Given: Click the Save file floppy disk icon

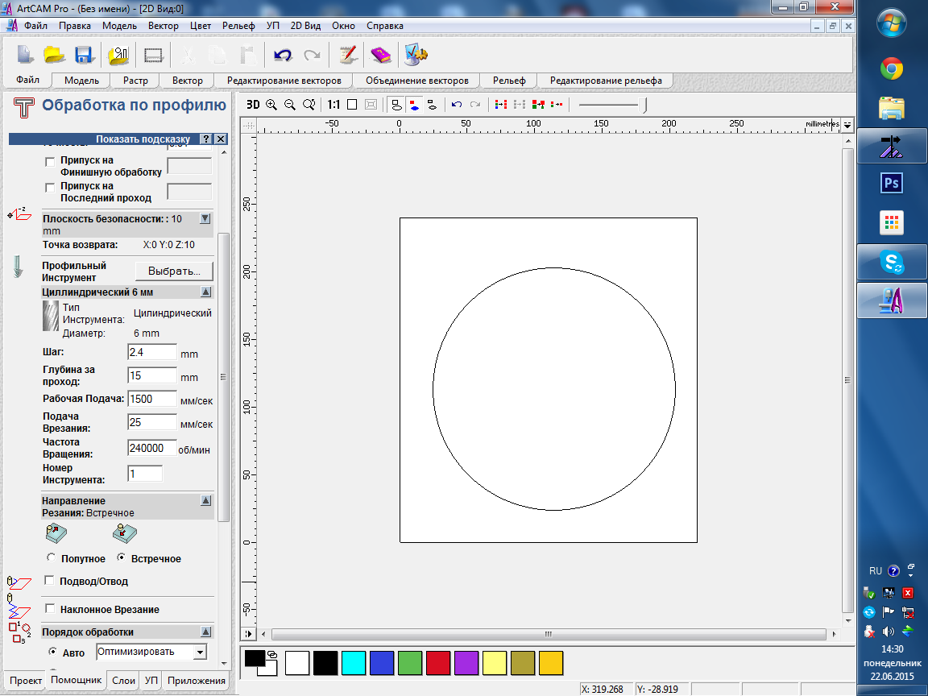Looking at the screenshot, I should 84,55.
